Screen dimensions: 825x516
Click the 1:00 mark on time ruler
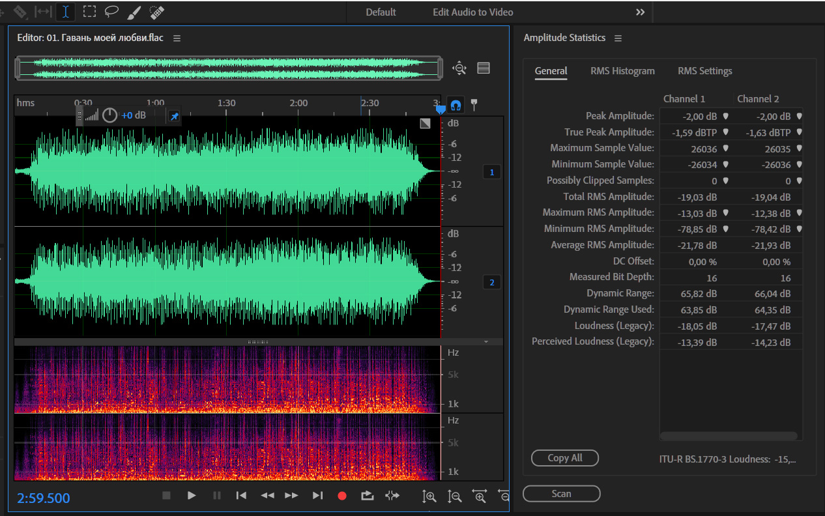(x=155, y=103)
